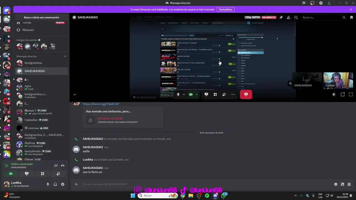Open WhatsApp icon in Windows taskbar
356x200 pixels.
[x=223, y=196]
